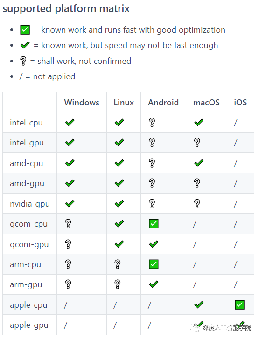Image resolution: width=259 pixels, height=339 pixels.
Task: Click the apple-gpu row label
Action: coord(29,325)
